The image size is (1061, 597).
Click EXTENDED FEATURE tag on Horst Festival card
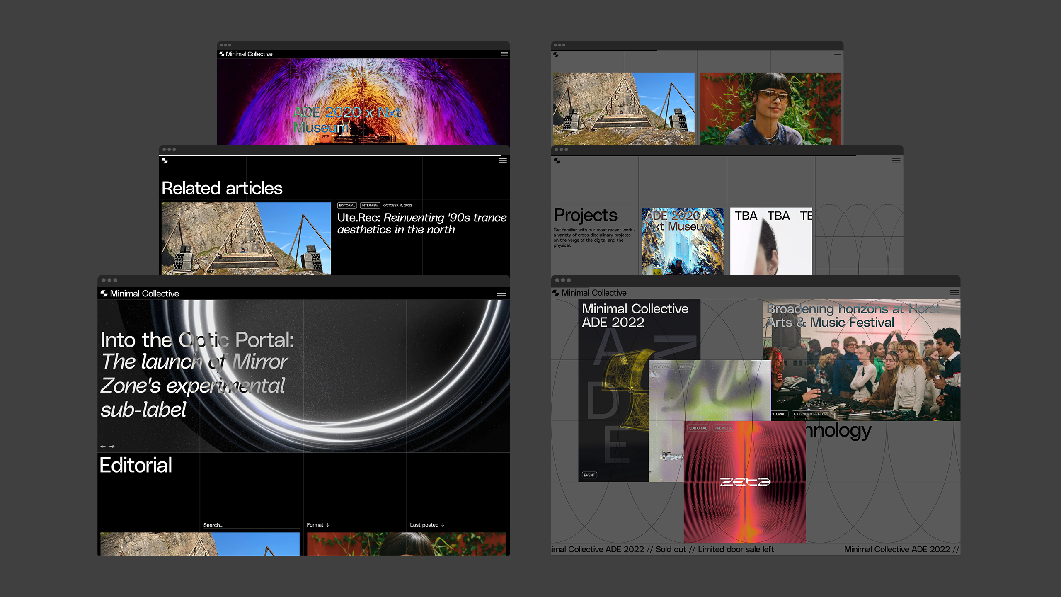tap(811, 414)
